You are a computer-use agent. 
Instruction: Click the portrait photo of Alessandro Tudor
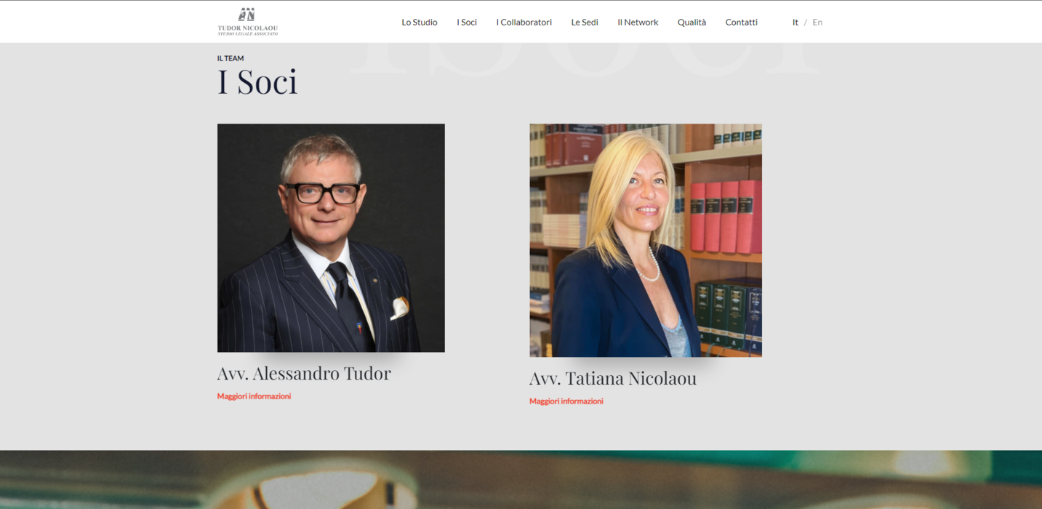coord(331,238)
